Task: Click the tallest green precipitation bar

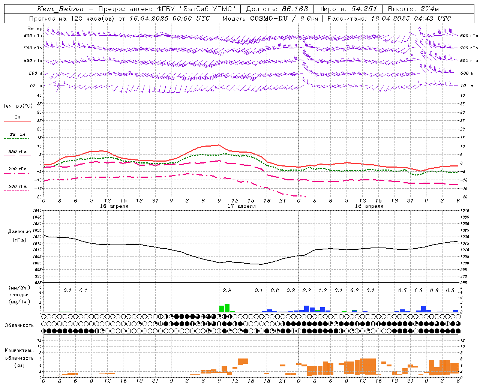Action: pos(227,308)
